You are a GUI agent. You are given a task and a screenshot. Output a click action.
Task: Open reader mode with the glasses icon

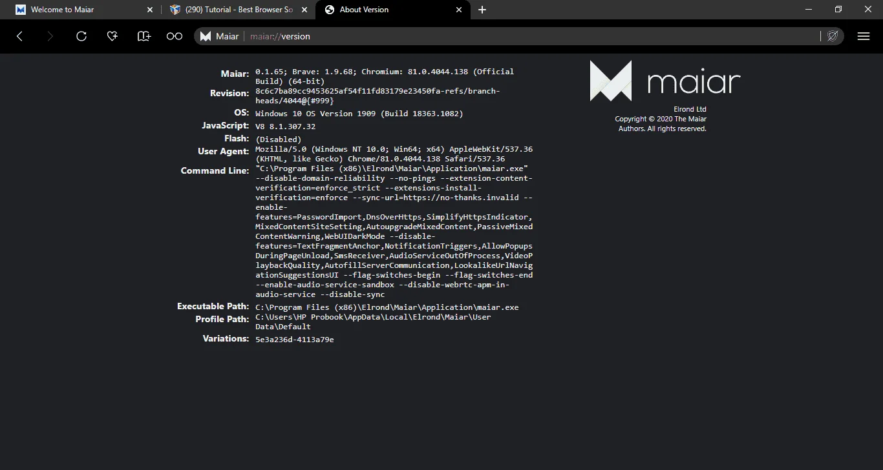(x=175, y=37)
